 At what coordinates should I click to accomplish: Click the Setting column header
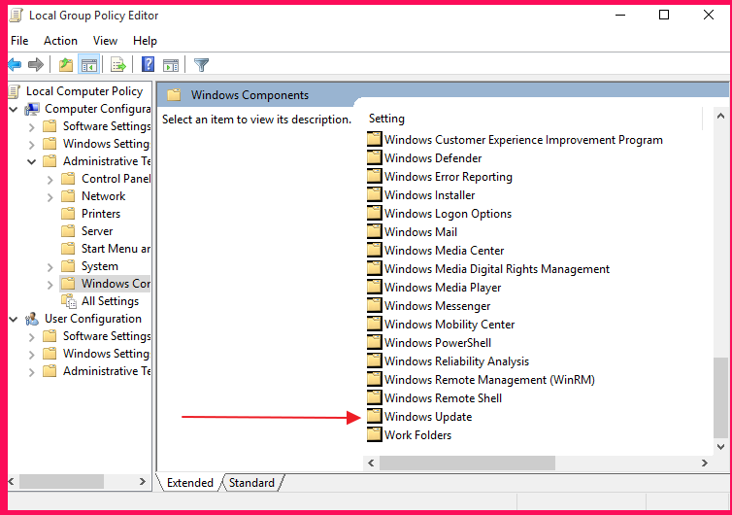tap(387, 119)
